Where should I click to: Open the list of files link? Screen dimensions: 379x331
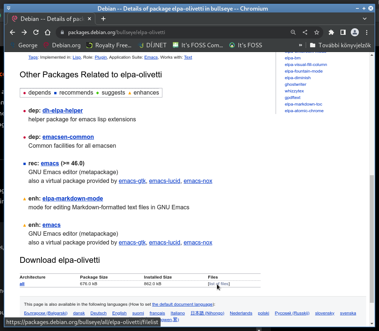(x=219, y=284)
